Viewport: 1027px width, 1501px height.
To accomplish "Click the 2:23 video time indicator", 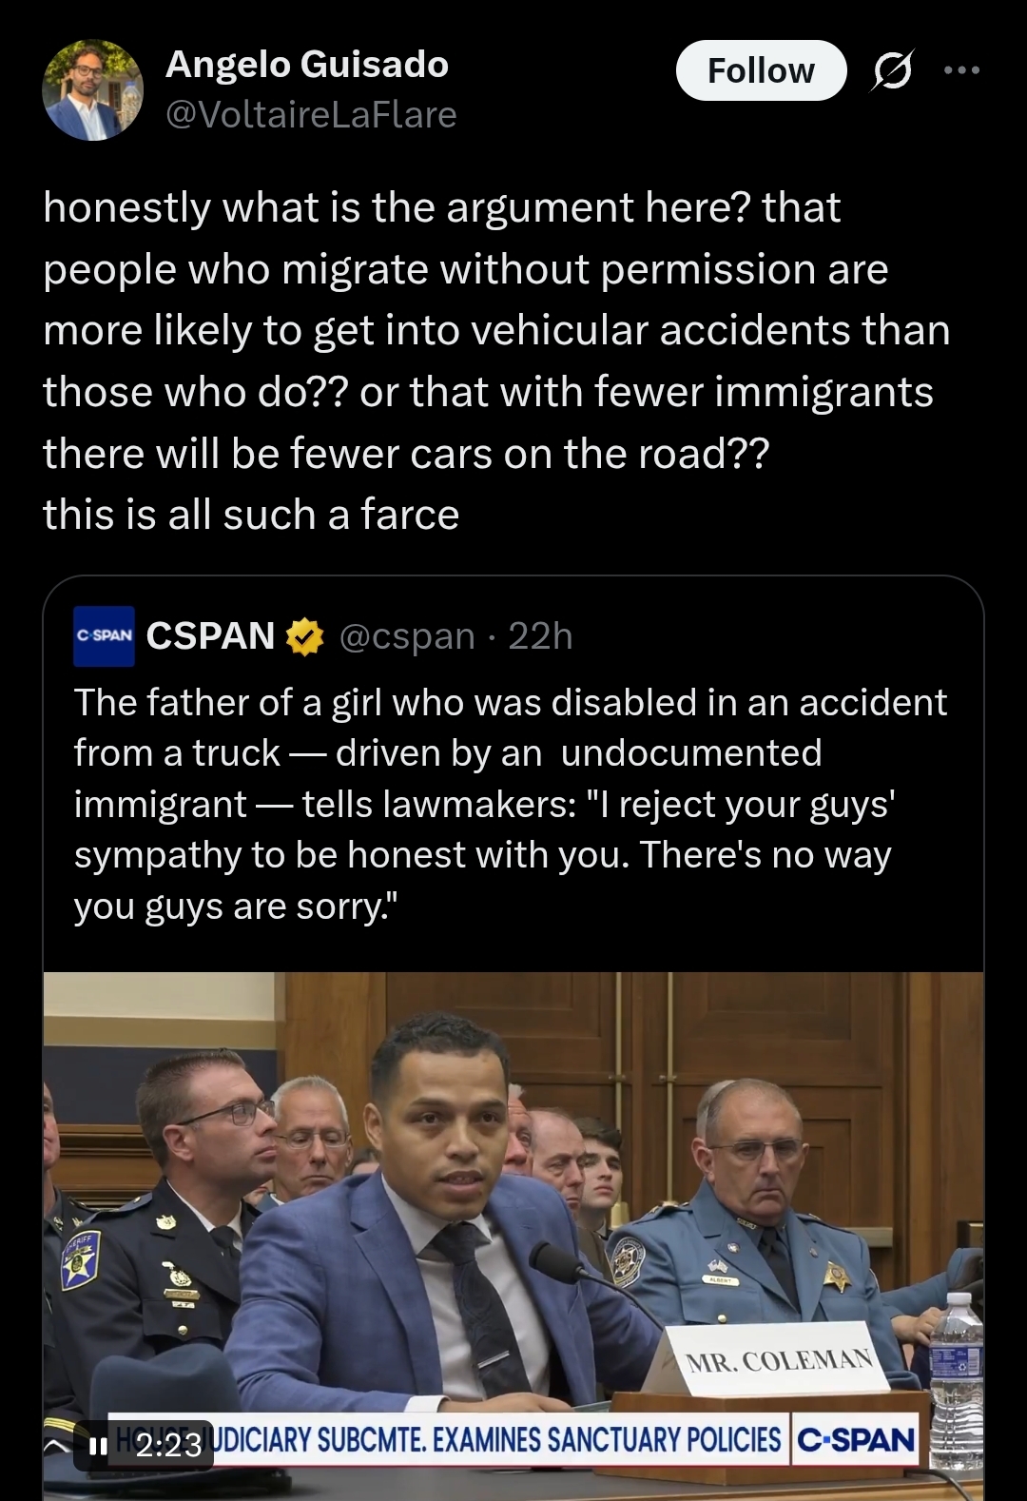I will [x=168, y=1446].
